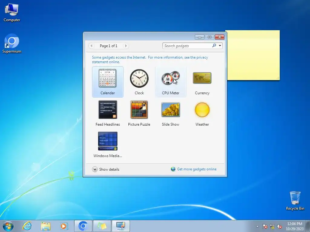Select the Clock gadget icon
Image resolution: width=310 pixels, height=232 pixels.
tap(139, 78)
